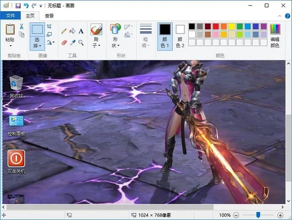Image resolution: width=292 pixels, height=220 pixels.
Task: Select the Text tool
Action: pos(81,31)
